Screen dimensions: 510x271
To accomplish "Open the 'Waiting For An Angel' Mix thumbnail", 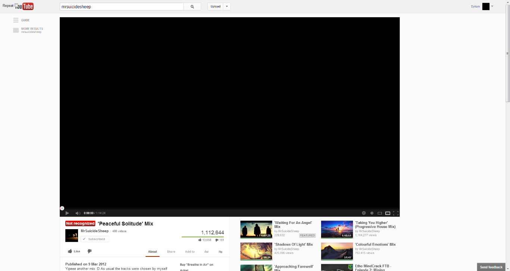I will pyautogui.click(x=256, y=229).
